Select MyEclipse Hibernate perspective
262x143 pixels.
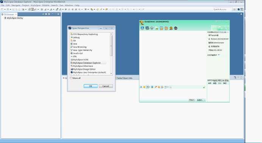pos(82,66)
